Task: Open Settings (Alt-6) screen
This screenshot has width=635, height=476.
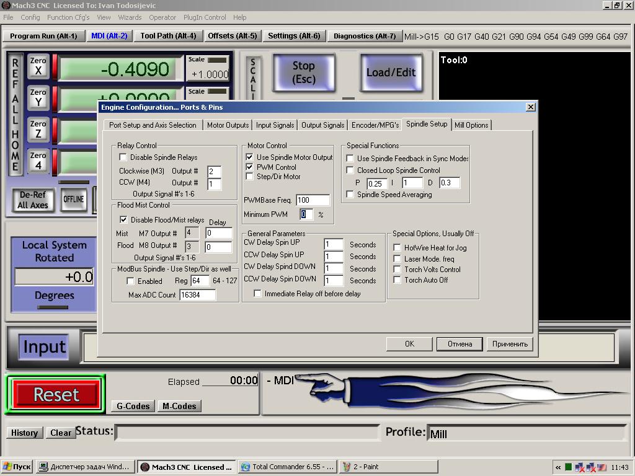Action: pyautogui.click(x=294, y=36)
